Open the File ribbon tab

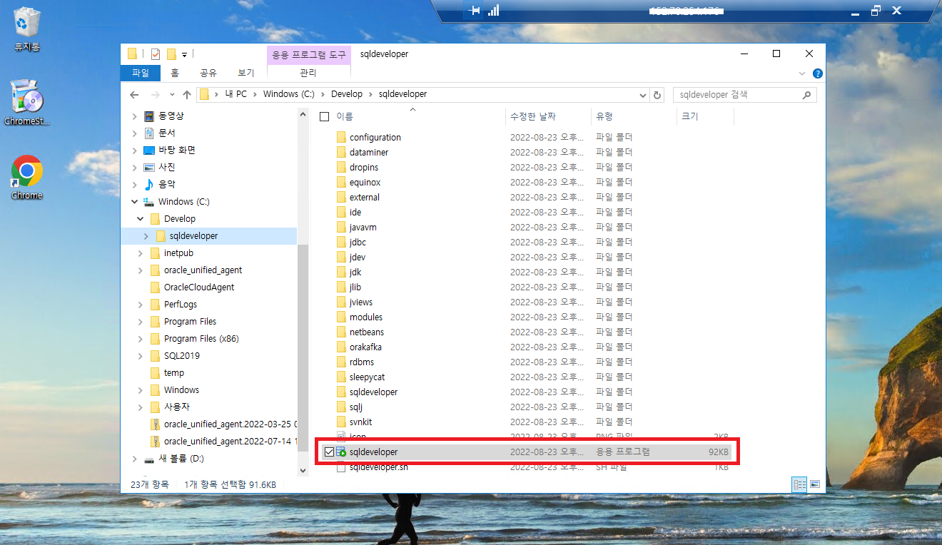(141, 73)
